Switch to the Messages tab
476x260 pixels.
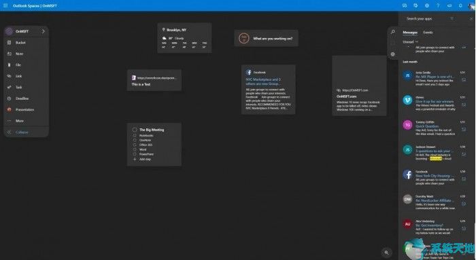click(410, 33)
